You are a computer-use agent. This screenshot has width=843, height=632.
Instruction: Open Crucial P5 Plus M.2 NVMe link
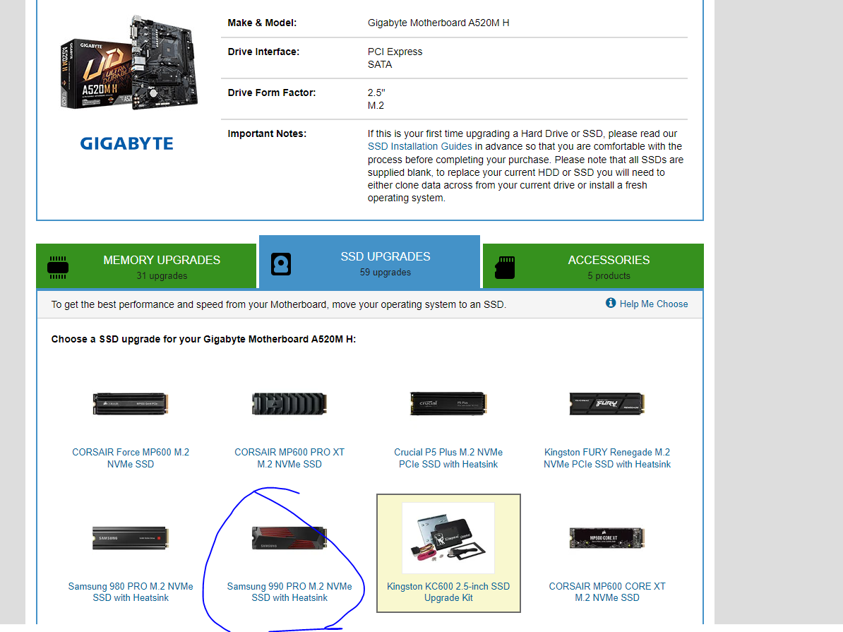(448, 458)
